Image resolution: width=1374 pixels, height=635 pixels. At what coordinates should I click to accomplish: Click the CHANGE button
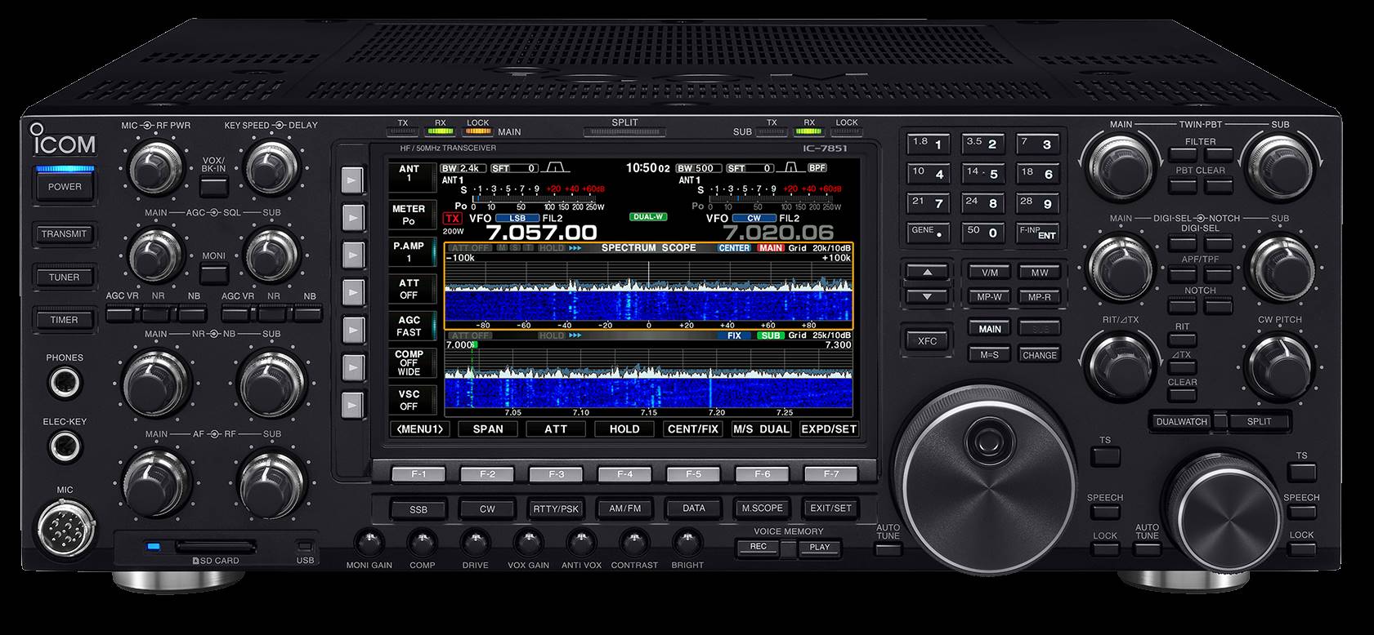coord(1039,355)
